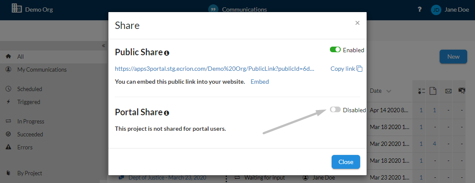Click the book icon beside By Project
475x183 pixels.
pos(9,173)
